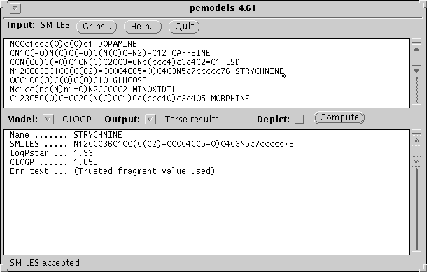Enable the Depict checkbox
Image resolution: width=427 pixels, height=272 pixels.
tap(300, 119)
